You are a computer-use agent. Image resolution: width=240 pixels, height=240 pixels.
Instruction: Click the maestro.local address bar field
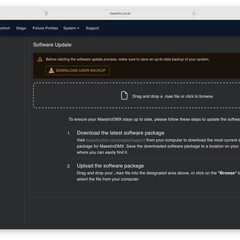tap(120, 13)
